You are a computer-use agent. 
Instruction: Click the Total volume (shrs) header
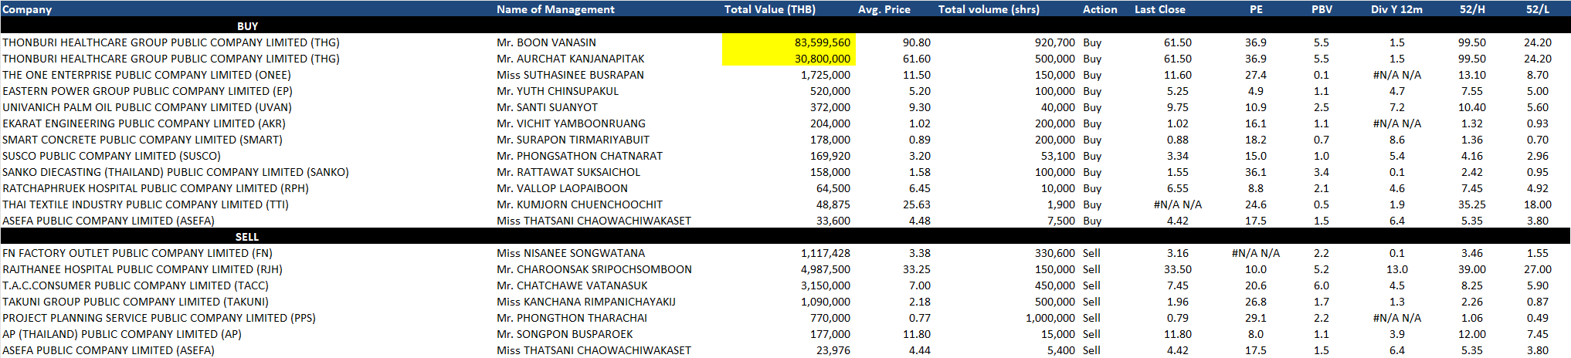tap(989, 9)
